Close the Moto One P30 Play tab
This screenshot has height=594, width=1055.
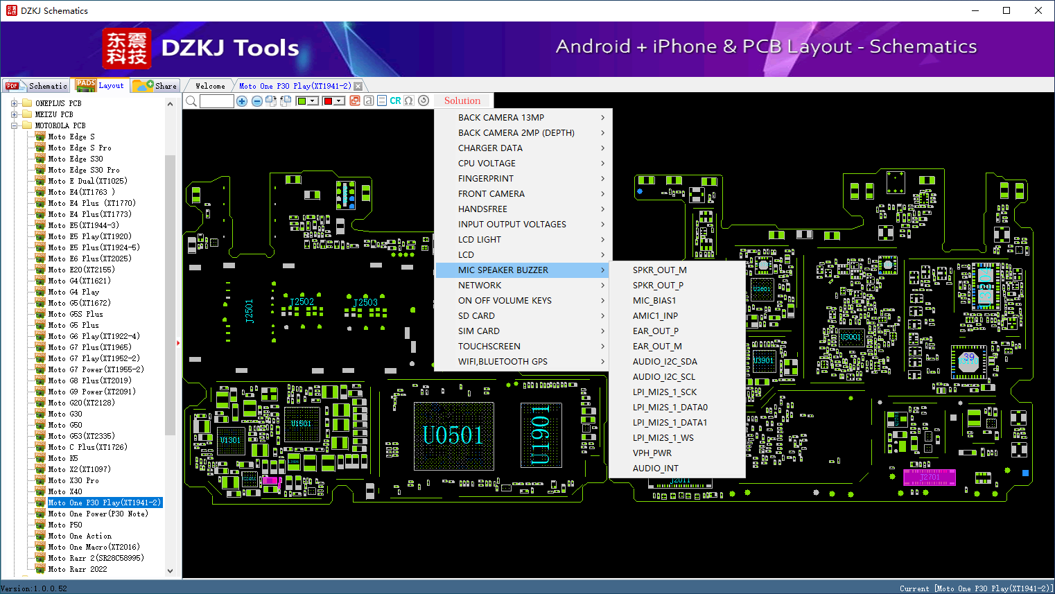(358, 87)
